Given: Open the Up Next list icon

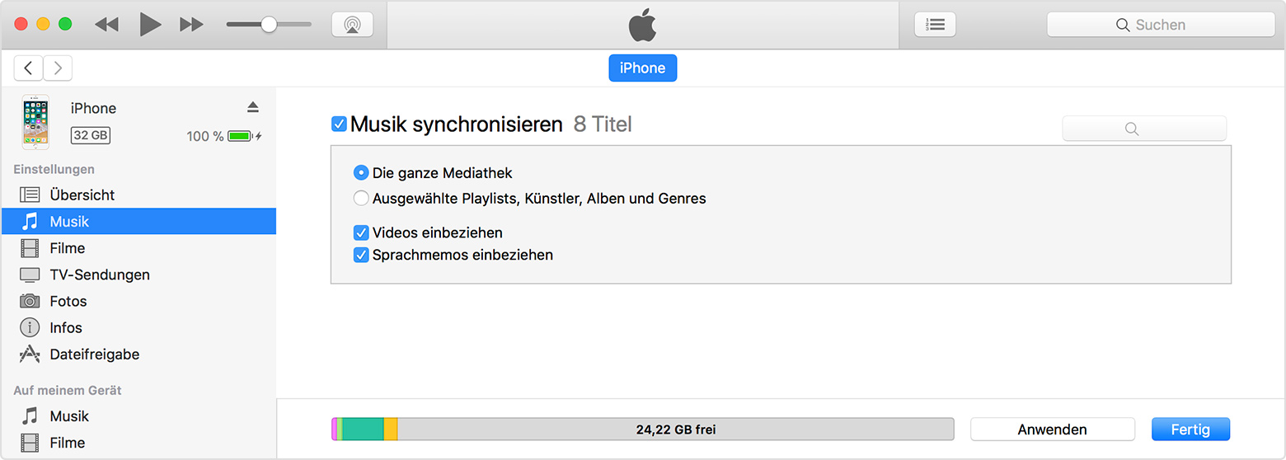Looking at the screenshot, I should click(935, 25).
